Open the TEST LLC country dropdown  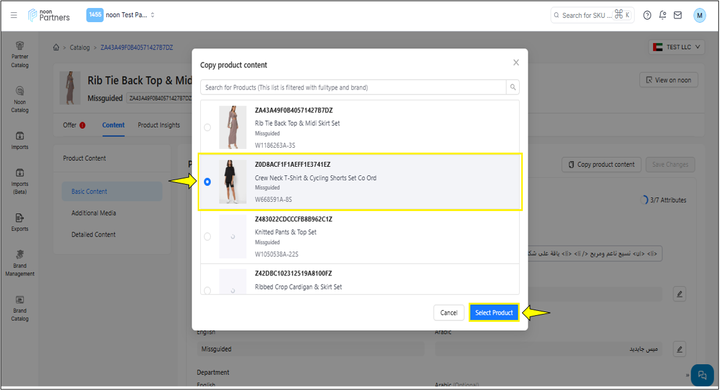(x=676, y=47)
